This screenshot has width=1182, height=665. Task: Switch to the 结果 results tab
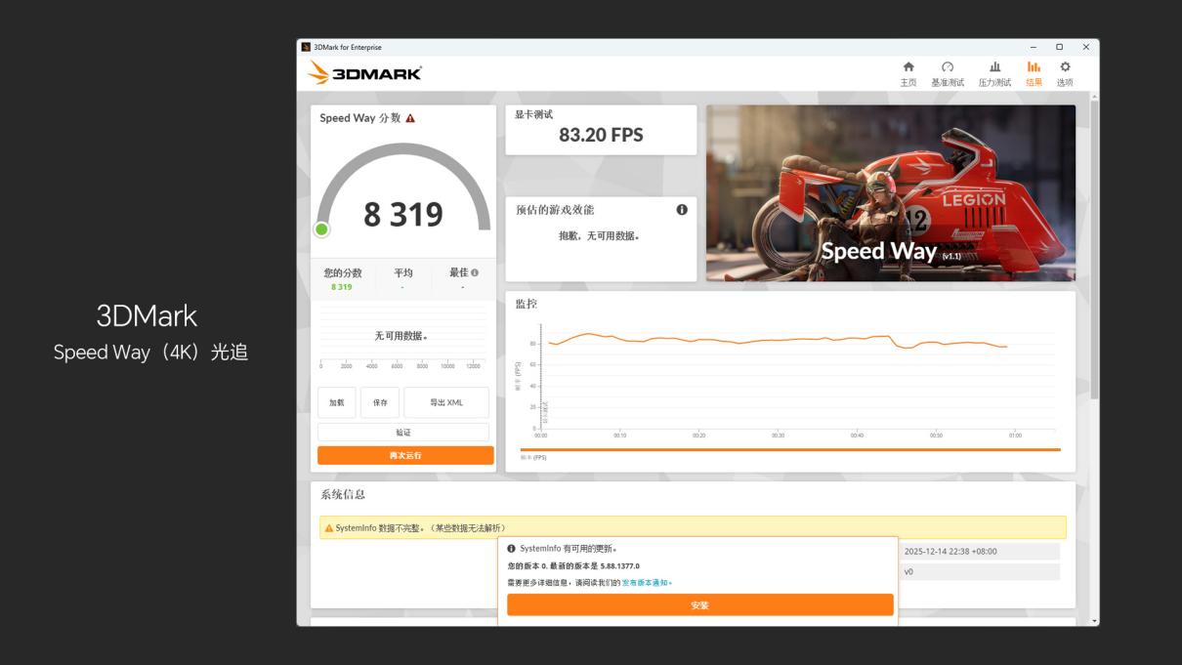[1034, 73]
